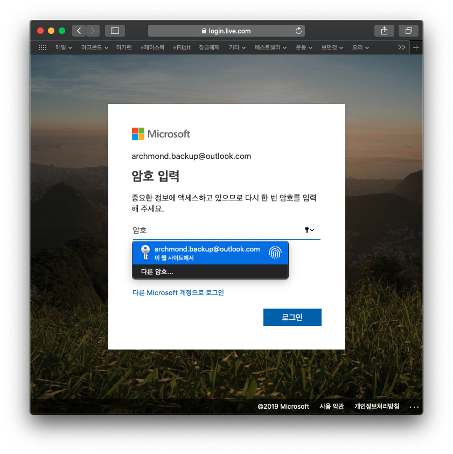Click the 암호 입력 heading

click(156, 176)
